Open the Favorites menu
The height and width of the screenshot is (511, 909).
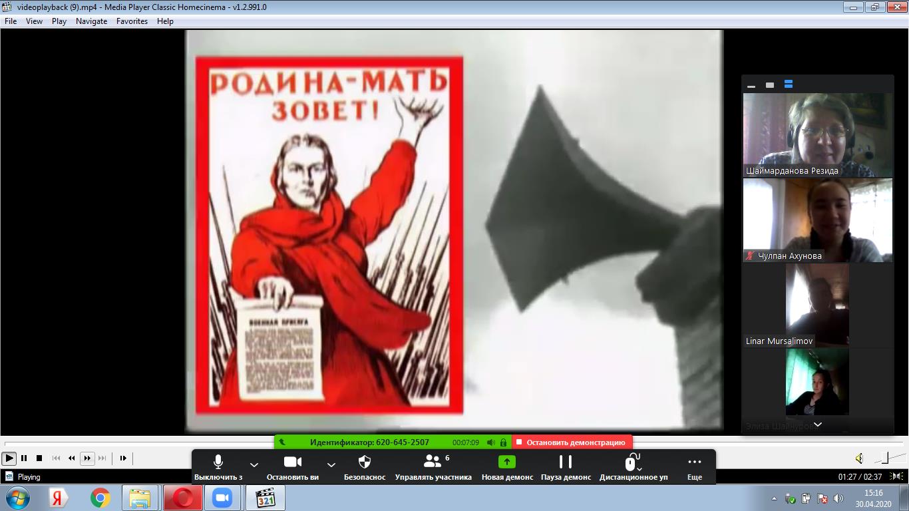point(132,21)
